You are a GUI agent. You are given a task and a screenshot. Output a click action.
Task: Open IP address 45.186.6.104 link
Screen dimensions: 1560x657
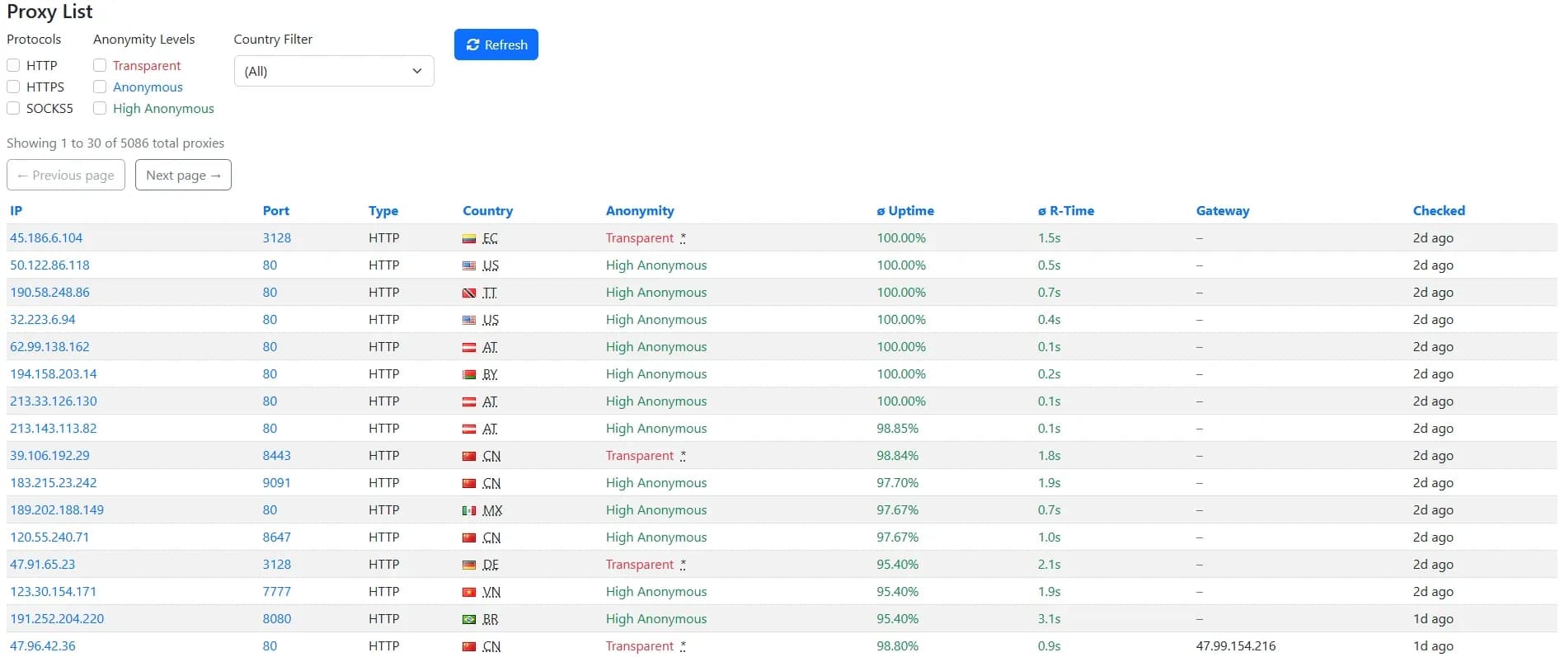(46, 237)
